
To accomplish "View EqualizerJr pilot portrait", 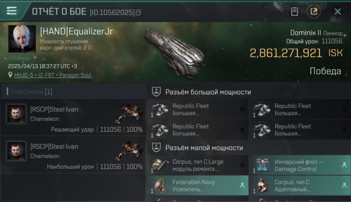I will [22, 39].
